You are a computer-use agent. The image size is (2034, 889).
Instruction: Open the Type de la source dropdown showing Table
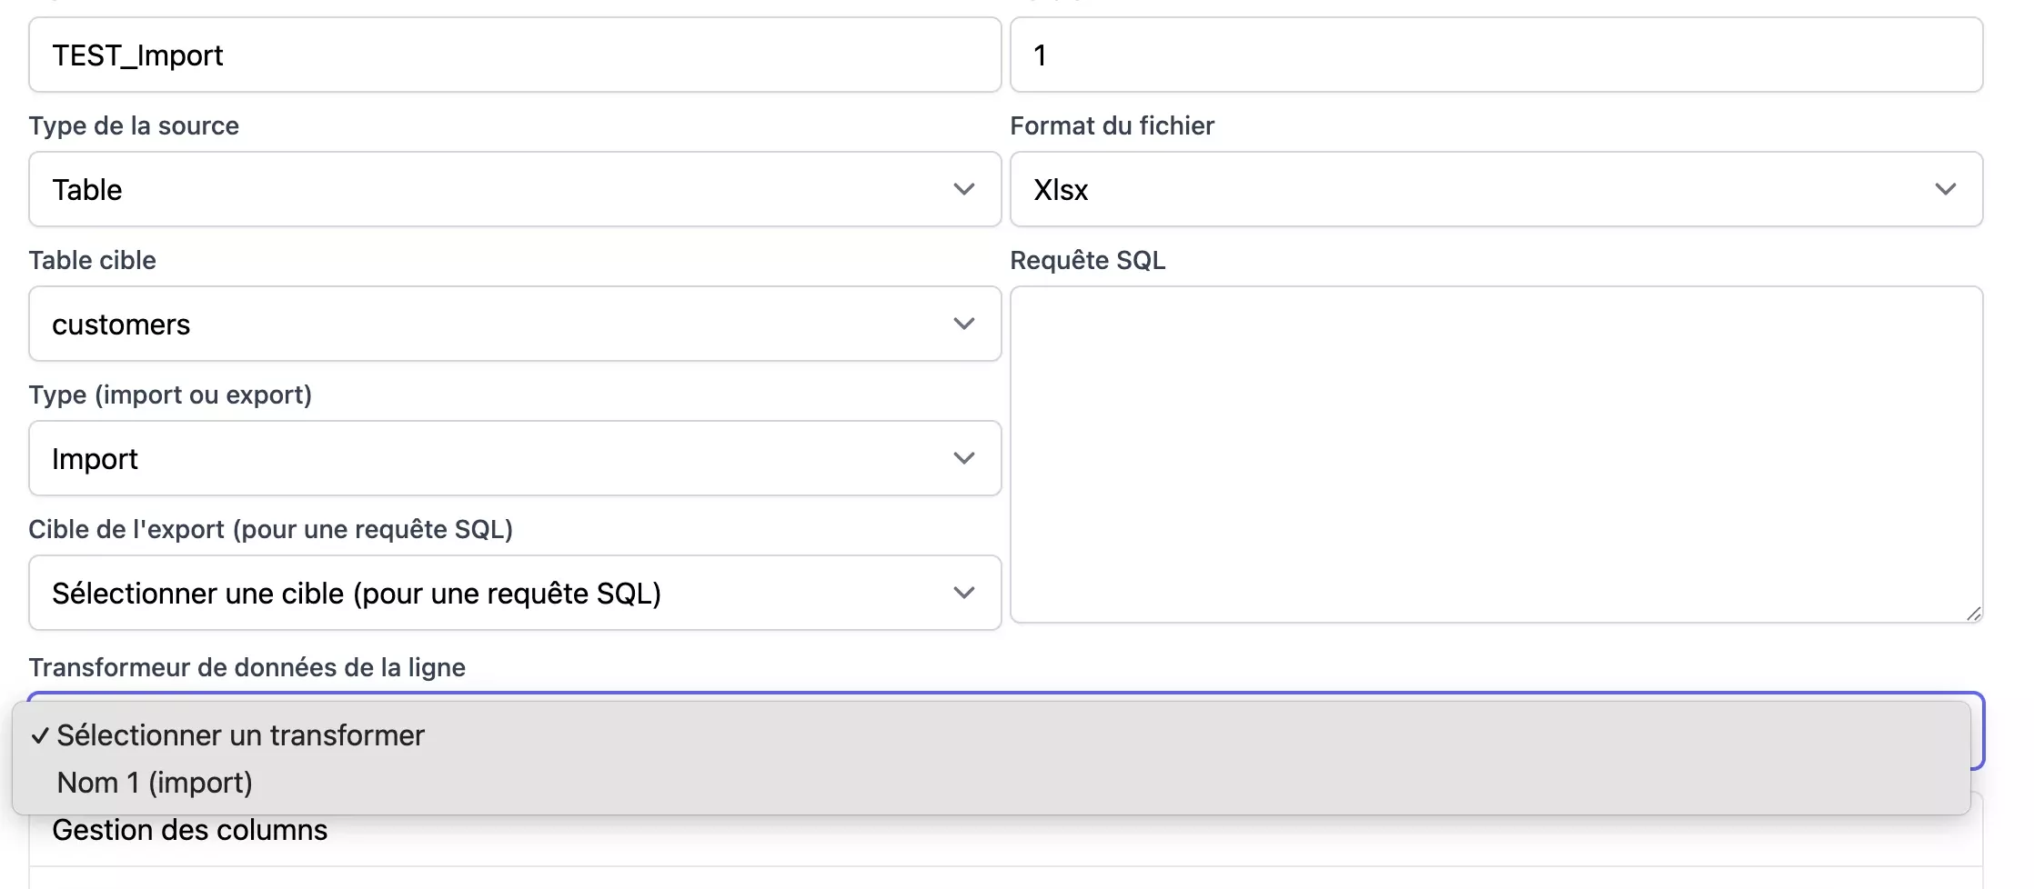(x=491, y=189)
